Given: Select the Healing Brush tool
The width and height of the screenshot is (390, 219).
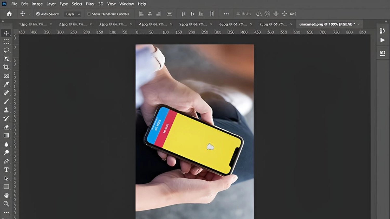Looking at the screenshot, I should pyautogui.click(x=6, y=93).
